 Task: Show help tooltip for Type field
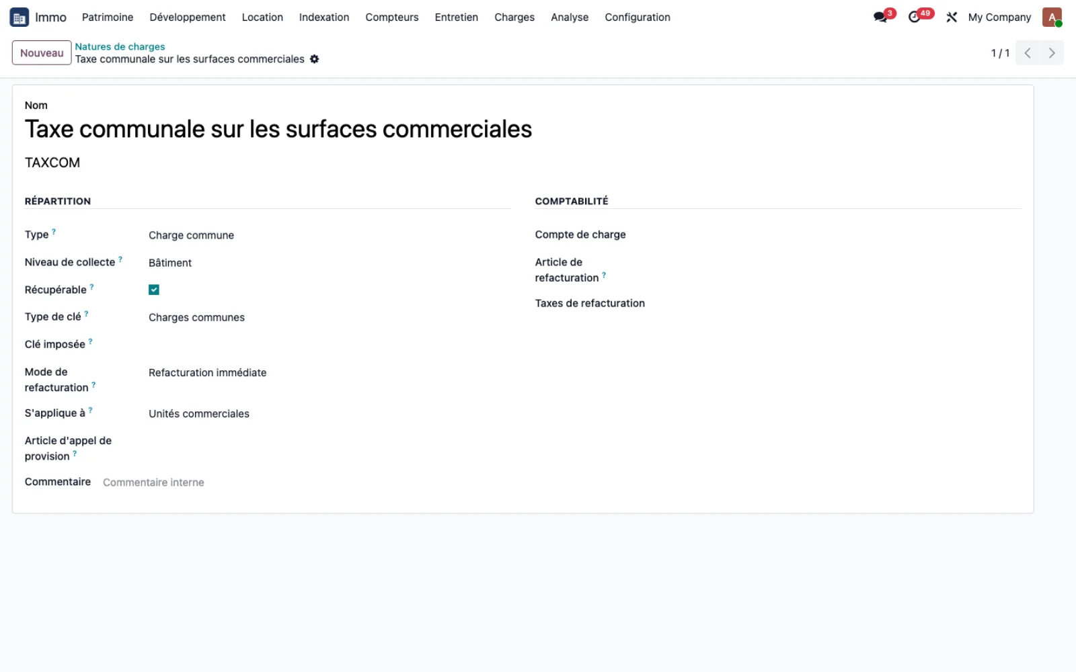pos(54,231)
